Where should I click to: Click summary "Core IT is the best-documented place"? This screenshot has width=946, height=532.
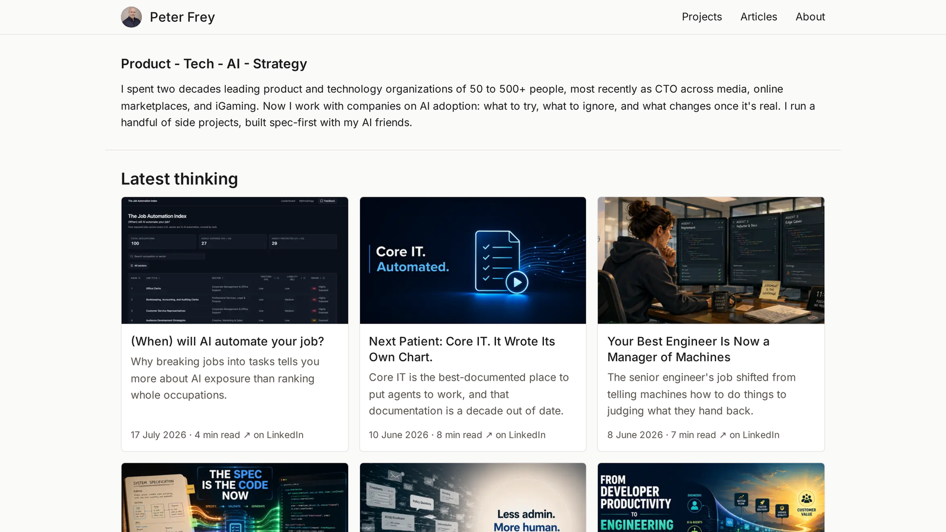(469, 394)
